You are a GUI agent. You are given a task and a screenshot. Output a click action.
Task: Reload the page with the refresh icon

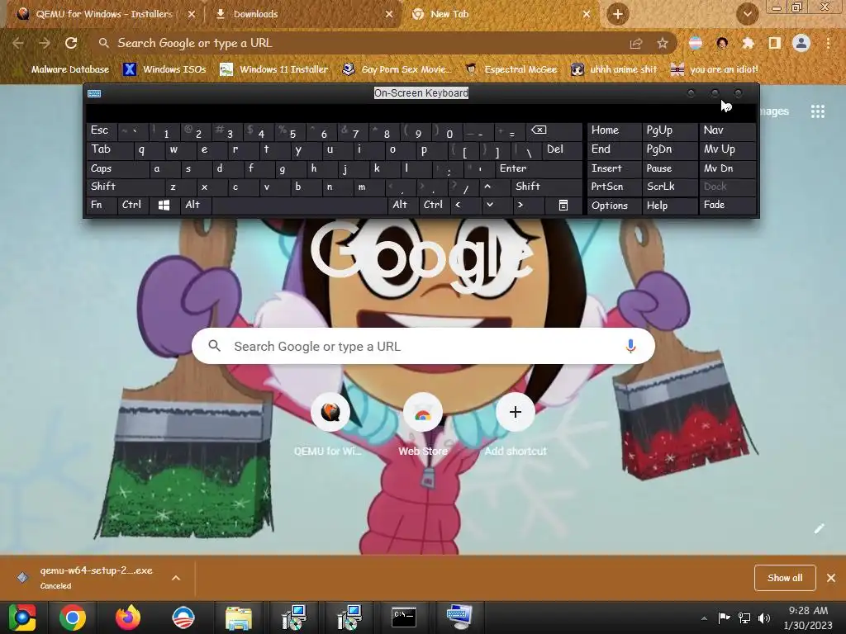pos(71,43)
